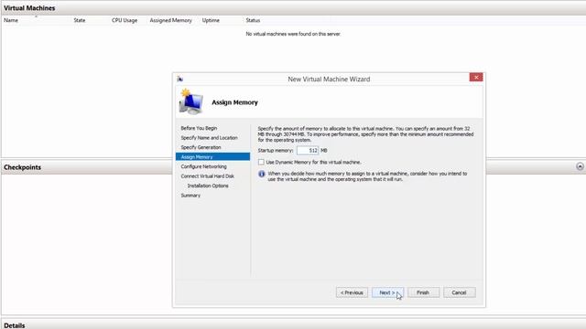This screenshot has width=586, height=329.
Task: Select the Installation Options step
Action: point(208,186)
